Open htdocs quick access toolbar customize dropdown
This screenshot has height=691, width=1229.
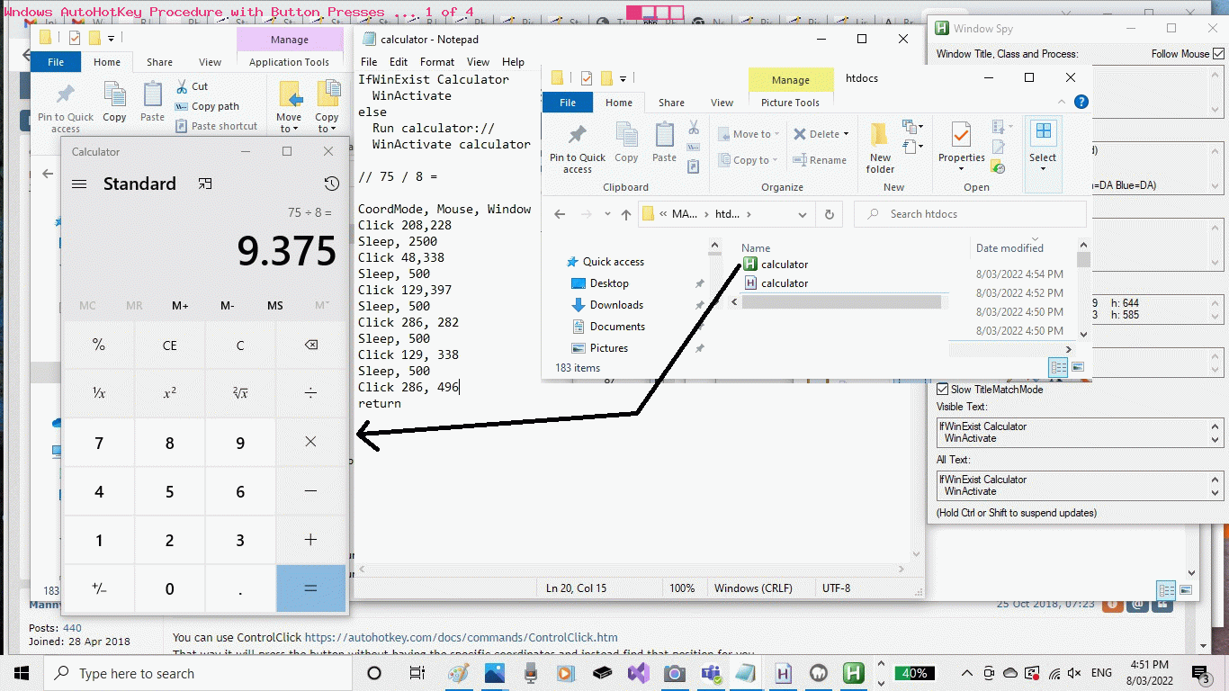(623, 78)
